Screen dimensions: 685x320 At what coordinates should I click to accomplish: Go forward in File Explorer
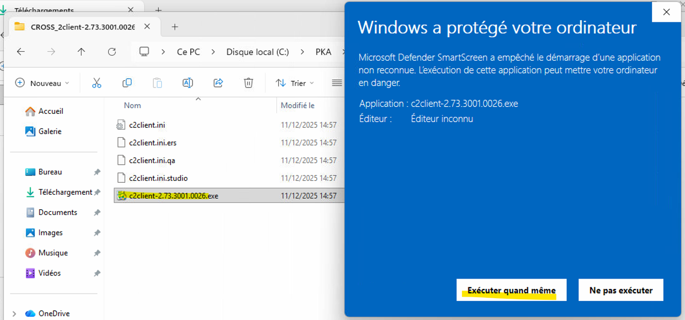click(51, 52)
